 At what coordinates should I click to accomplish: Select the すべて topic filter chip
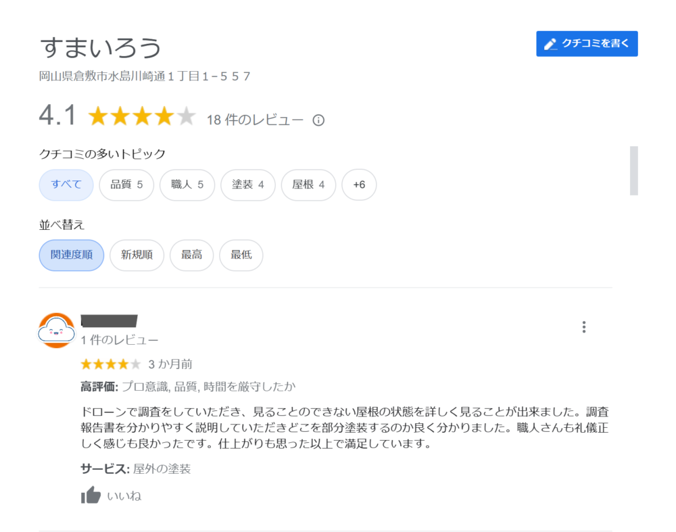66,185
